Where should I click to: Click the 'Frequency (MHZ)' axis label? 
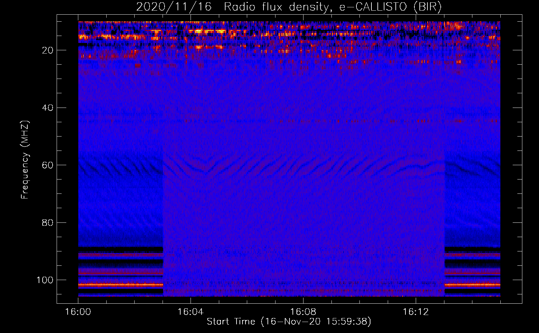click(25, 160)
